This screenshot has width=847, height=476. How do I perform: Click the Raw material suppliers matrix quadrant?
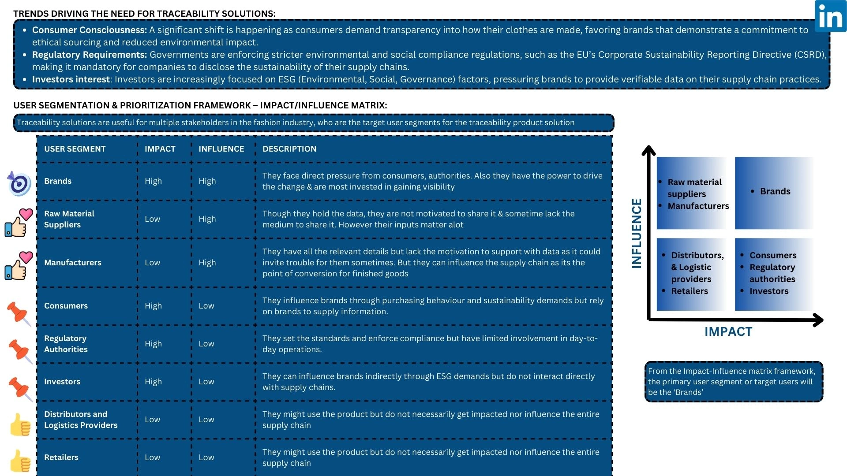click(x=692, y=193)
